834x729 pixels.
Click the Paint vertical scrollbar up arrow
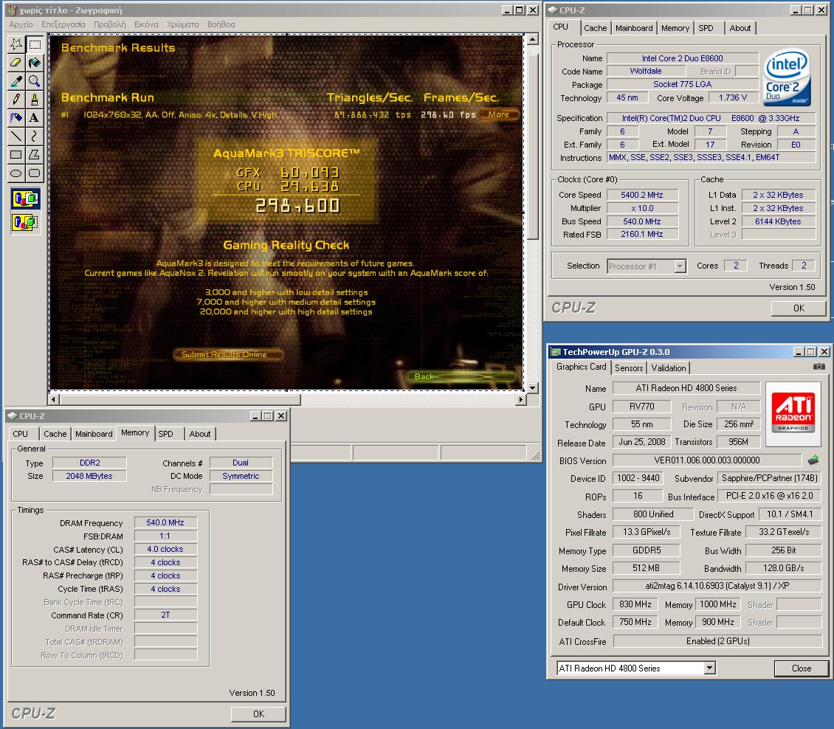pyautogui.click(x=532, y=40)
